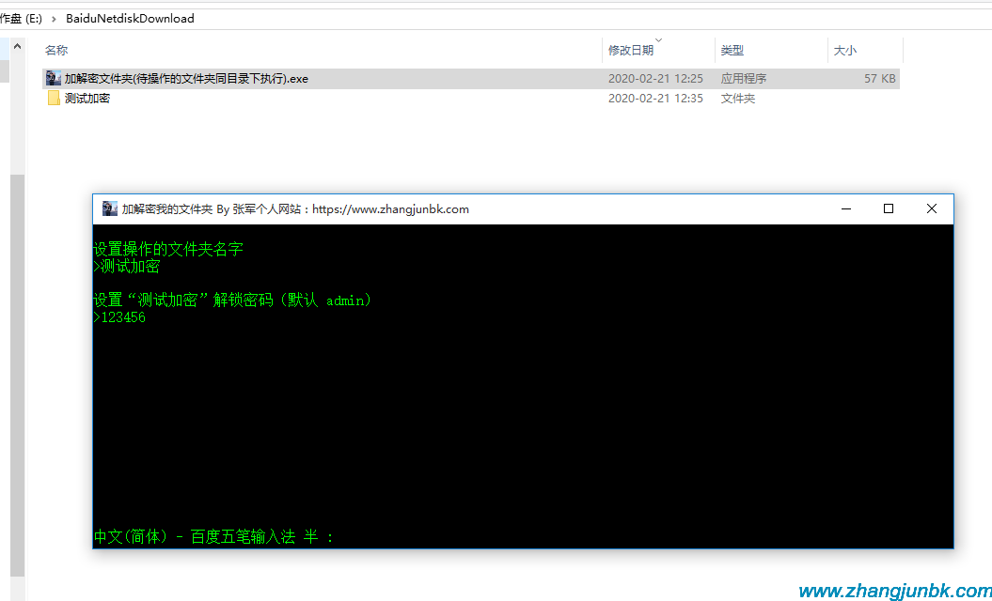Select the 测试加密 folder icon
The width and height of the screenshot is (992, 601).
point(54,98)
